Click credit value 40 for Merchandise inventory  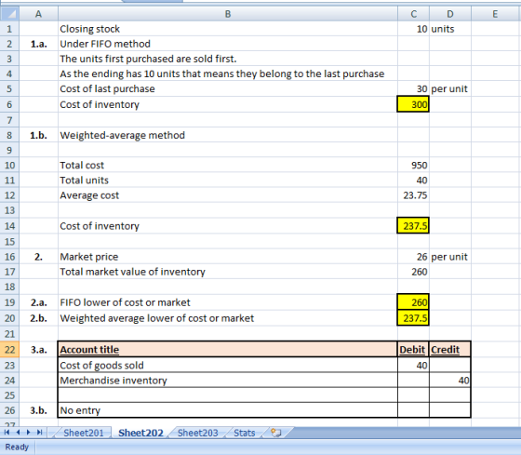tap(450, 380)
